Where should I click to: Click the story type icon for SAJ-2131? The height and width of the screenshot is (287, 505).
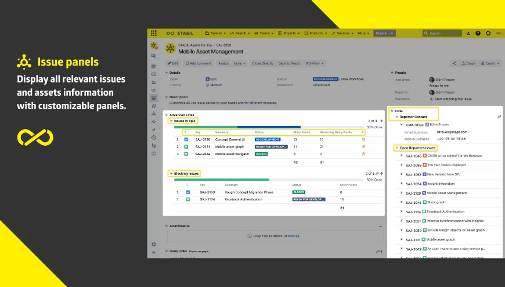(x=186, y=147)
